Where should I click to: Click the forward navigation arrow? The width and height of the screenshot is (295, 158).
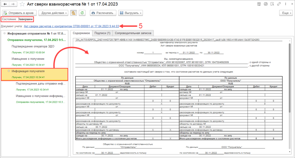pos(13,4)
